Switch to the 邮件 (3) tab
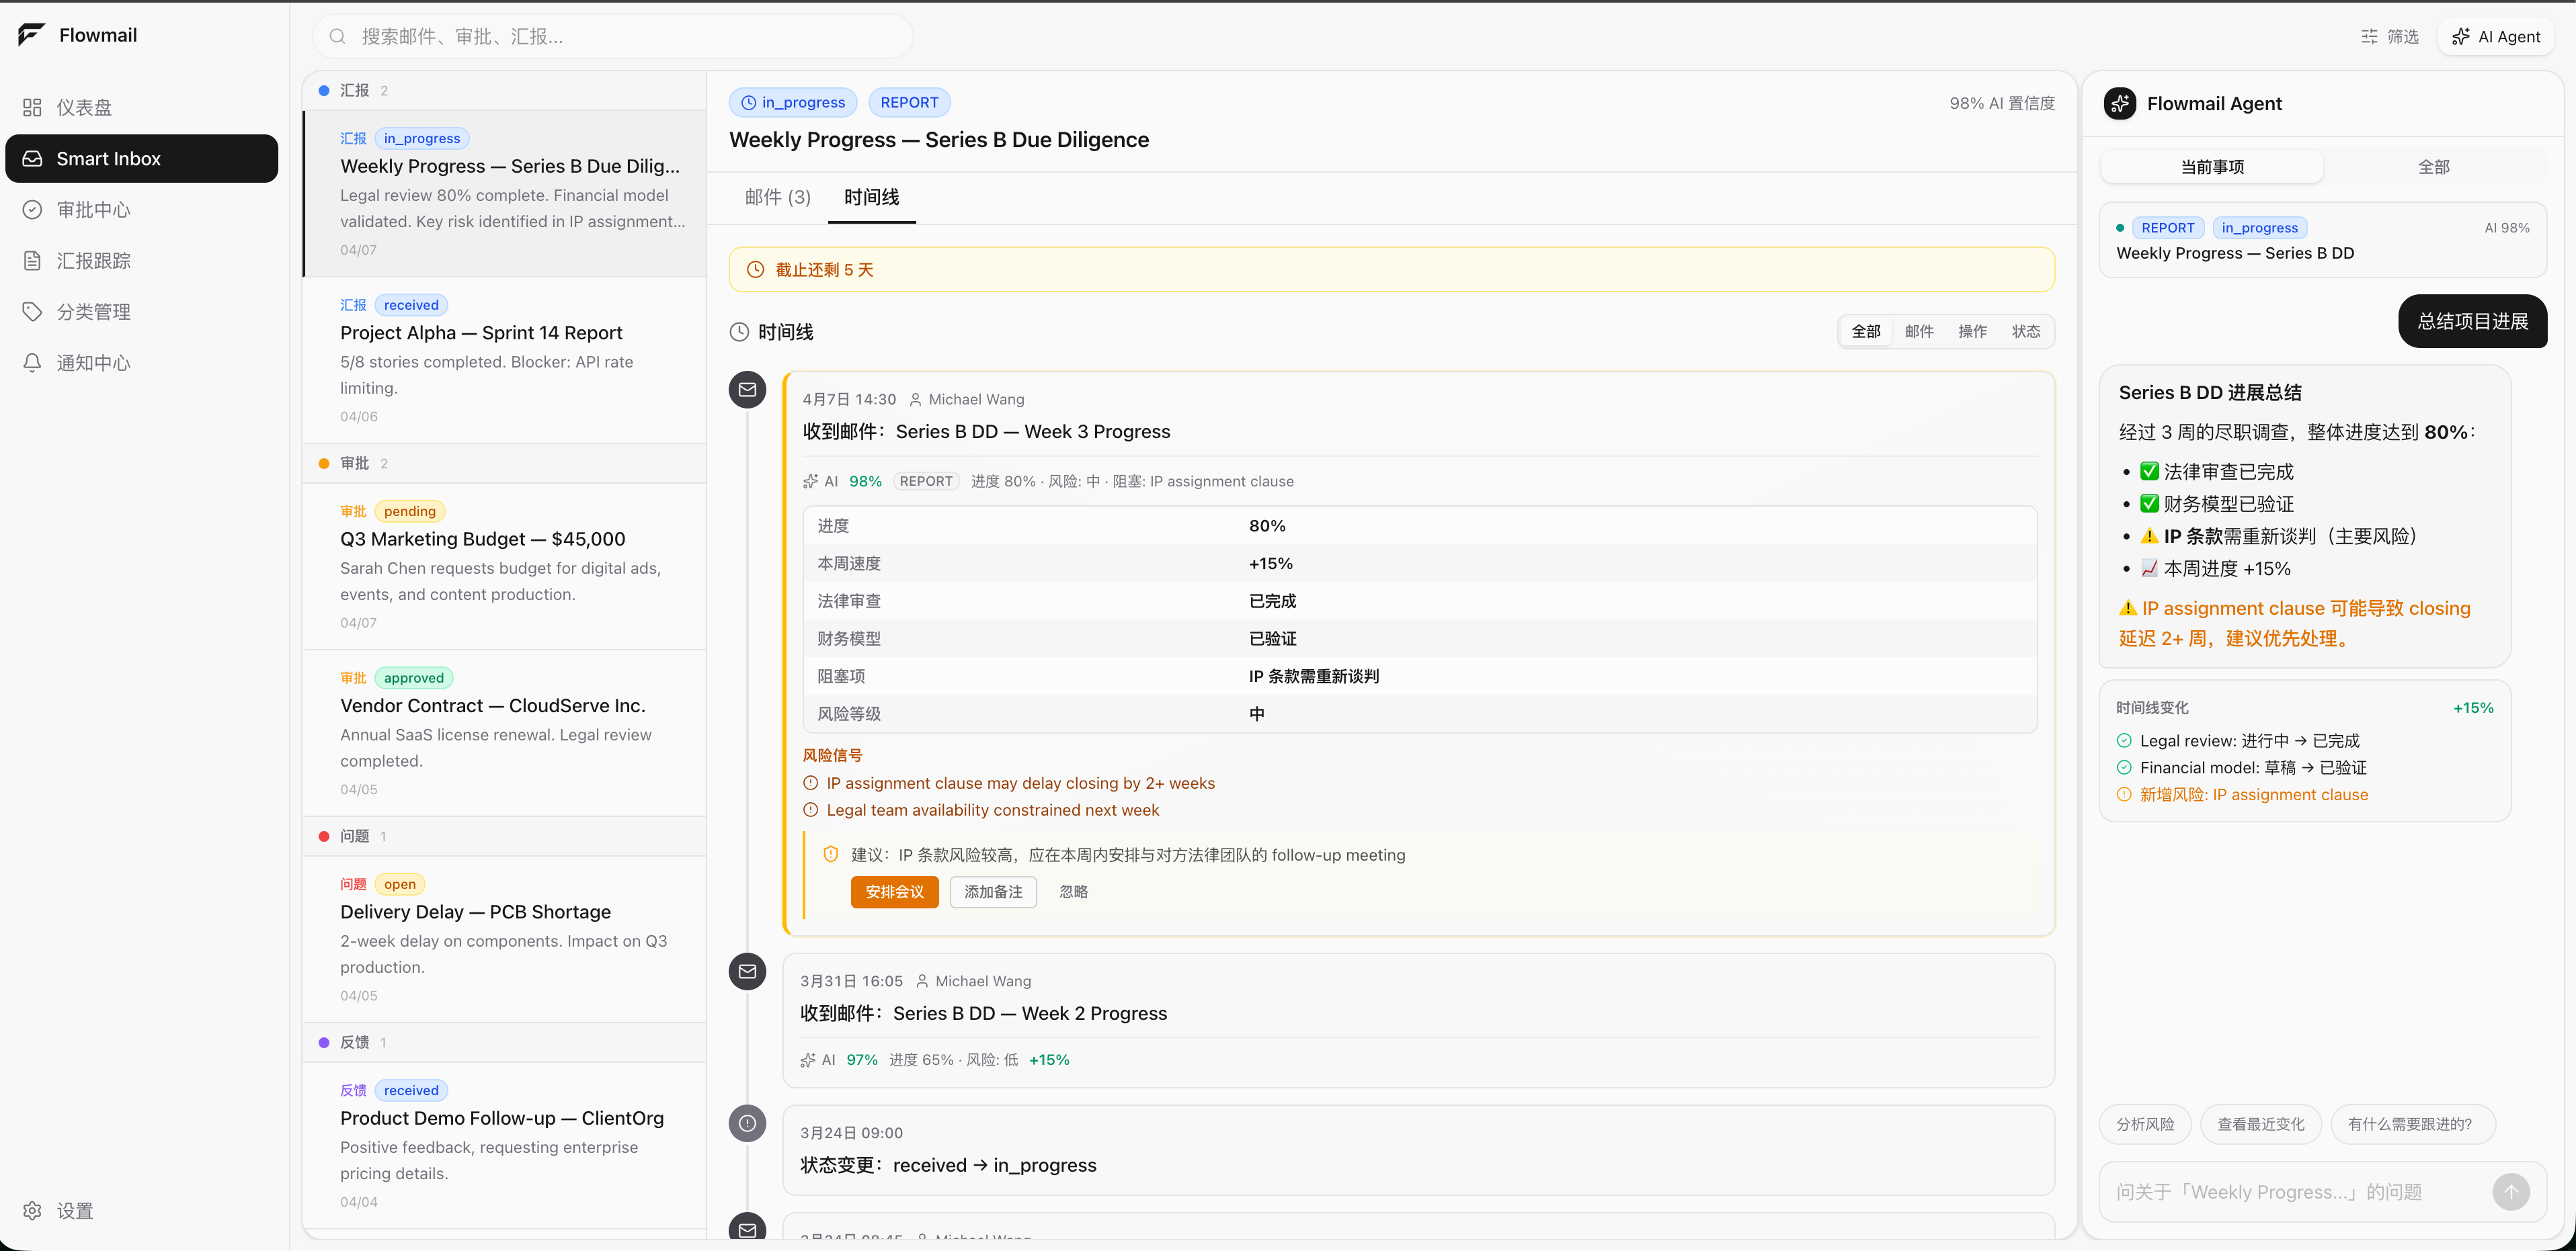Viewport: 2576px width, 1251px height. click(x=778, y=197)
